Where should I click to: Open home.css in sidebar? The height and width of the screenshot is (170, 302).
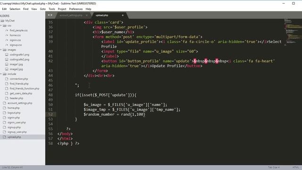(15, 35)
